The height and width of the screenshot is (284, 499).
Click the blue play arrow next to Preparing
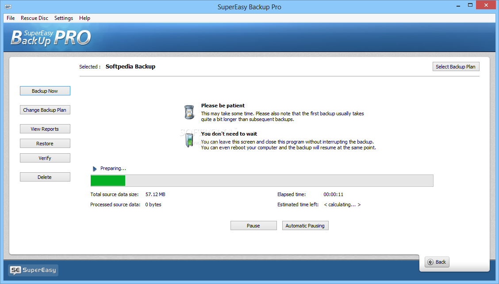point(95,169)
